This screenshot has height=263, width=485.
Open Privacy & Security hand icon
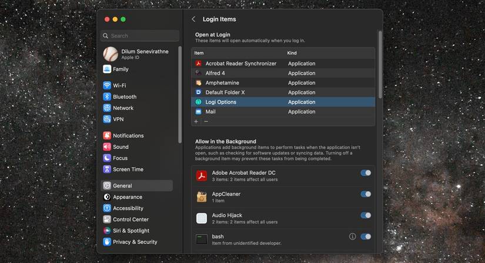coord(107,242)
